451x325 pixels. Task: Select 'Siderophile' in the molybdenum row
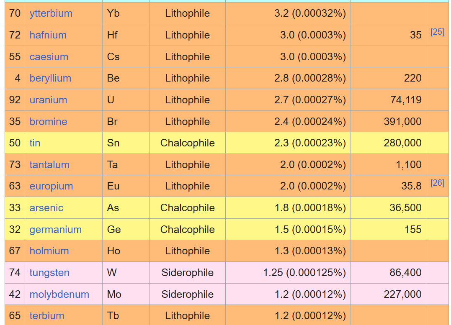(x=188, y=294)
